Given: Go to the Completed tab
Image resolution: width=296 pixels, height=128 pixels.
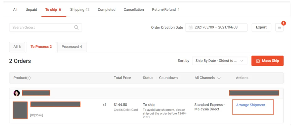Looking at the screenshot, I should point(106,10).
